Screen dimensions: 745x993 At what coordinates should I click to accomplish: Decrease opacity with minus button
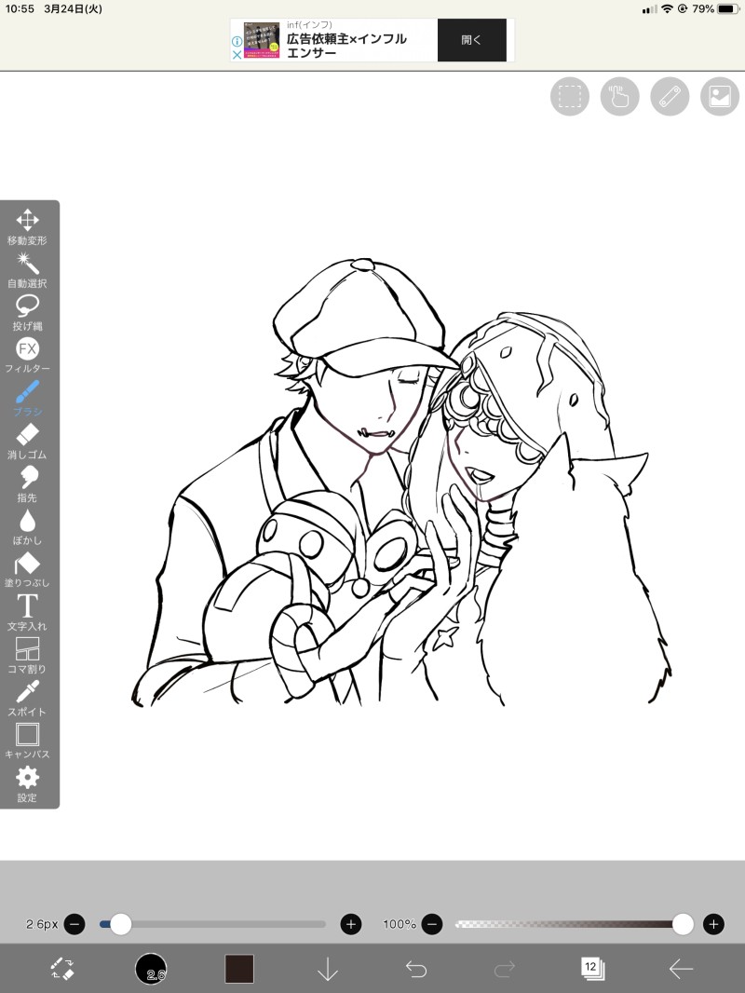click(432, 925)
